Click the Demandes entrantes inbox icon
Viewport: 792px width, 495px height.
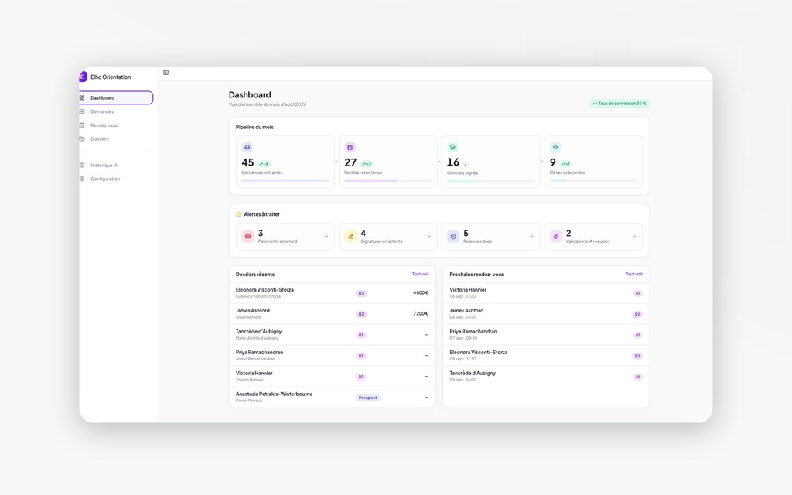[x=247, y=148]
